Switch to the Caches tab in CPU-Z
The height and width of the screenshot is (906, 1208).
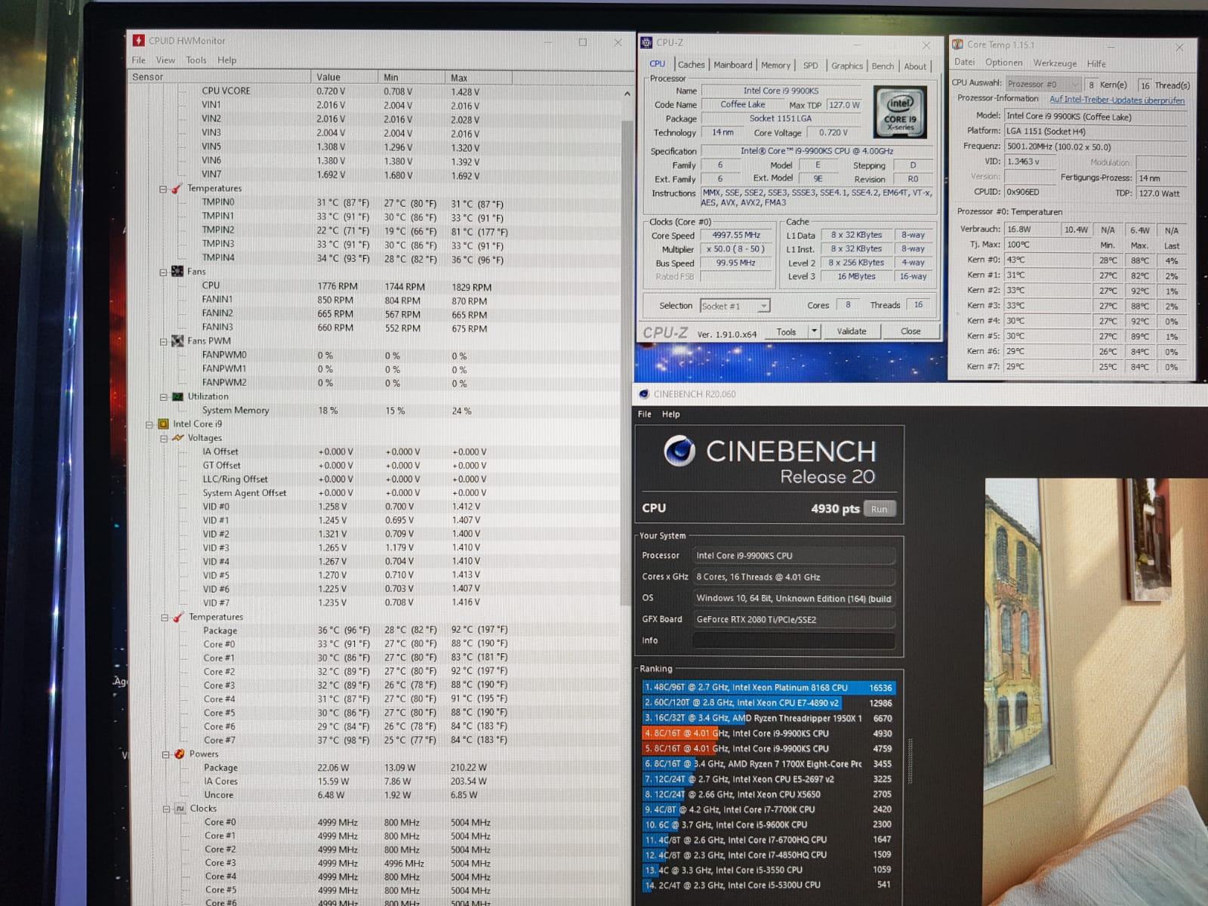click(691, 65)
